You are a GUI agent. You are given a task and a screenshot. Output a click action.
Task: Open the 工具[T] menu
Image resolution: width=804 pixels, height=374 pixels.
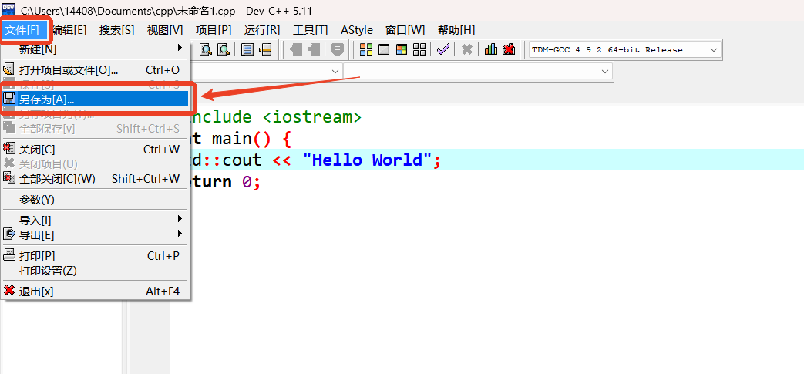[310, 30]
